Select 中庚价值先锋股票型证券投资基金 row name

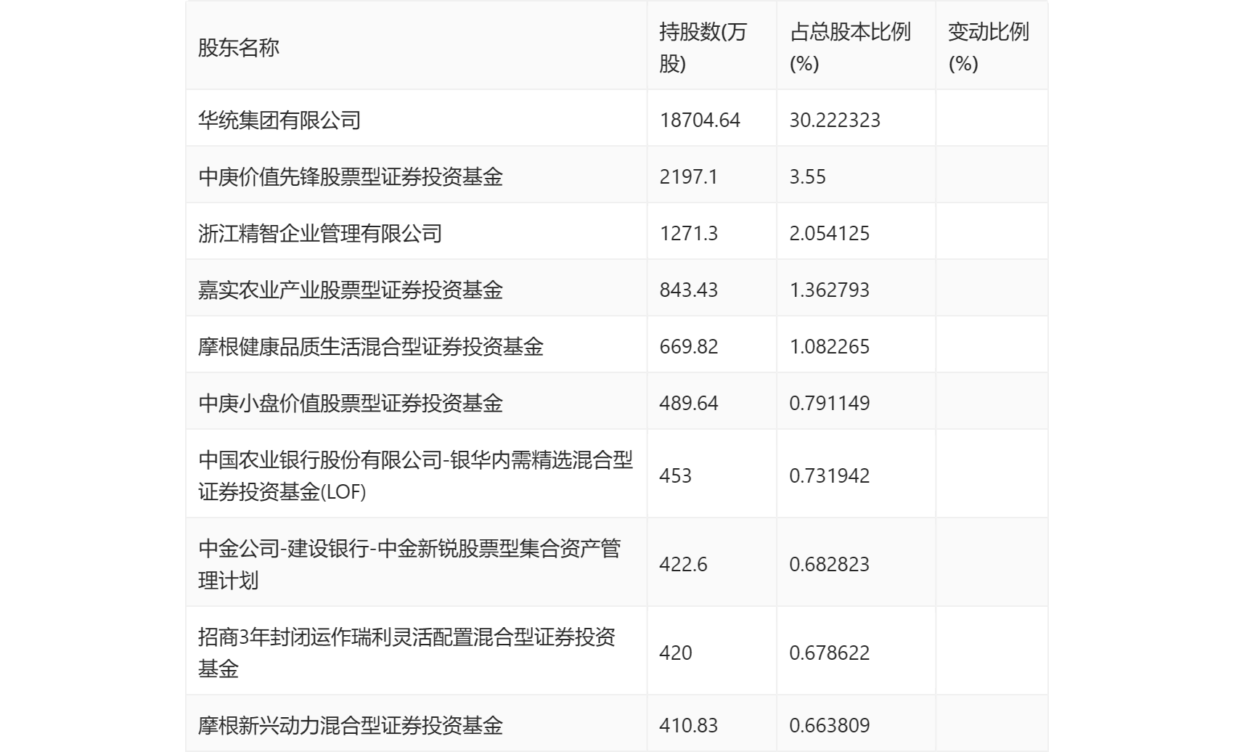point(351,176)
